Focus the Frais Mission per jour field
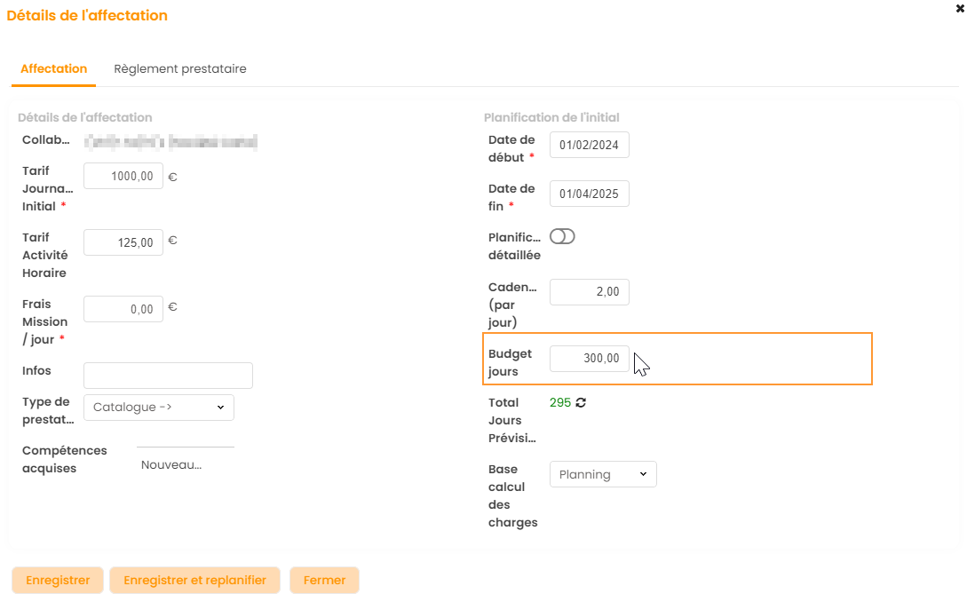967x594 pixels. click(123, 309)
